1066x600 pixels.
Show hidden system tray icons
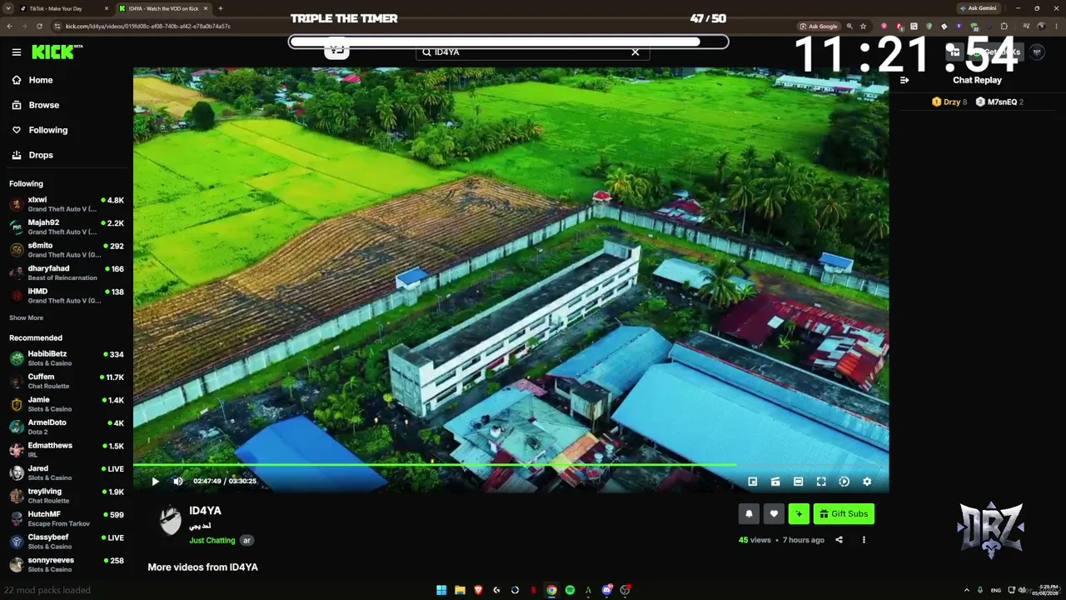(967, 590)
